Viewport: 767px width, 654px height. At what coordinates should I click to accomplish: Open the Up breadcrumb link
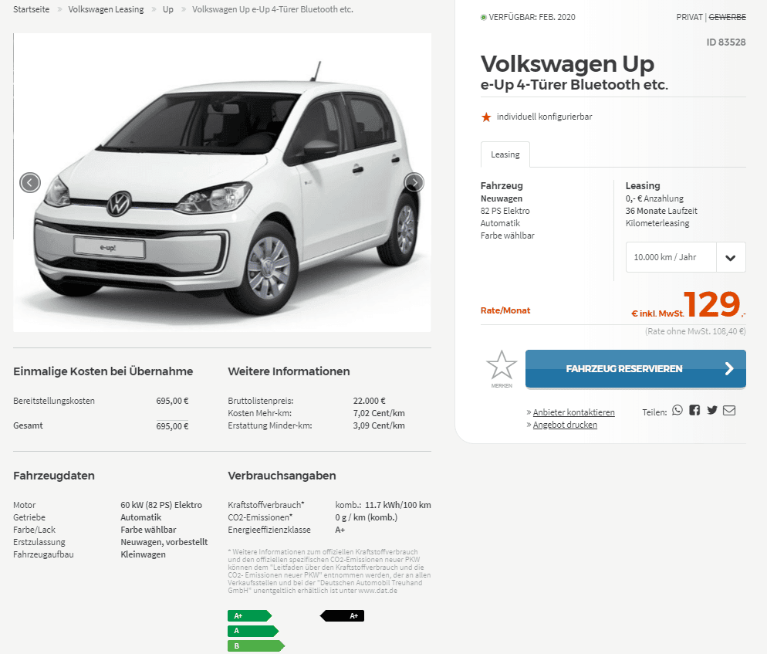coord(168,9)
